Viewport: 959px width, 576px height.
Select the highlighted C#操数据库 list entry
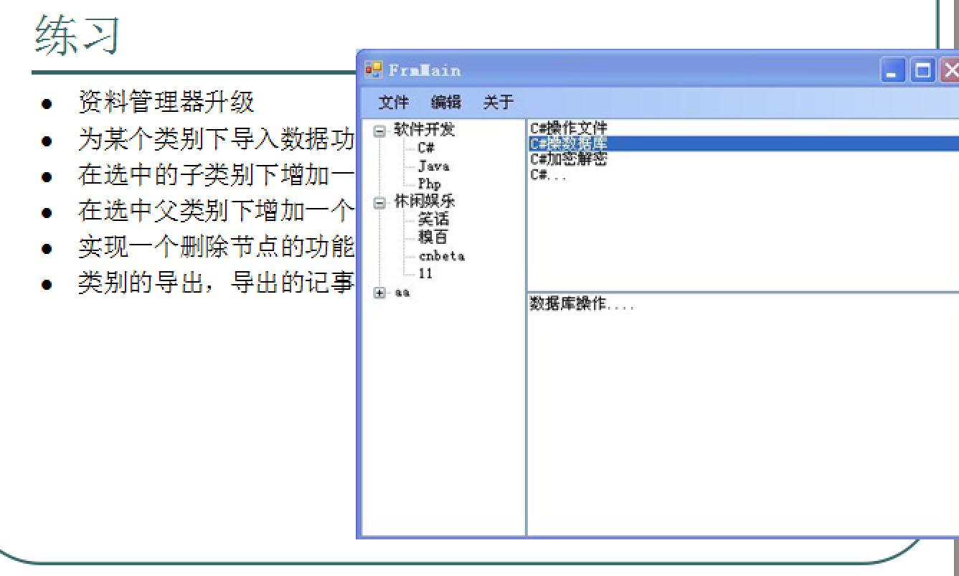[x=568, y=144]
